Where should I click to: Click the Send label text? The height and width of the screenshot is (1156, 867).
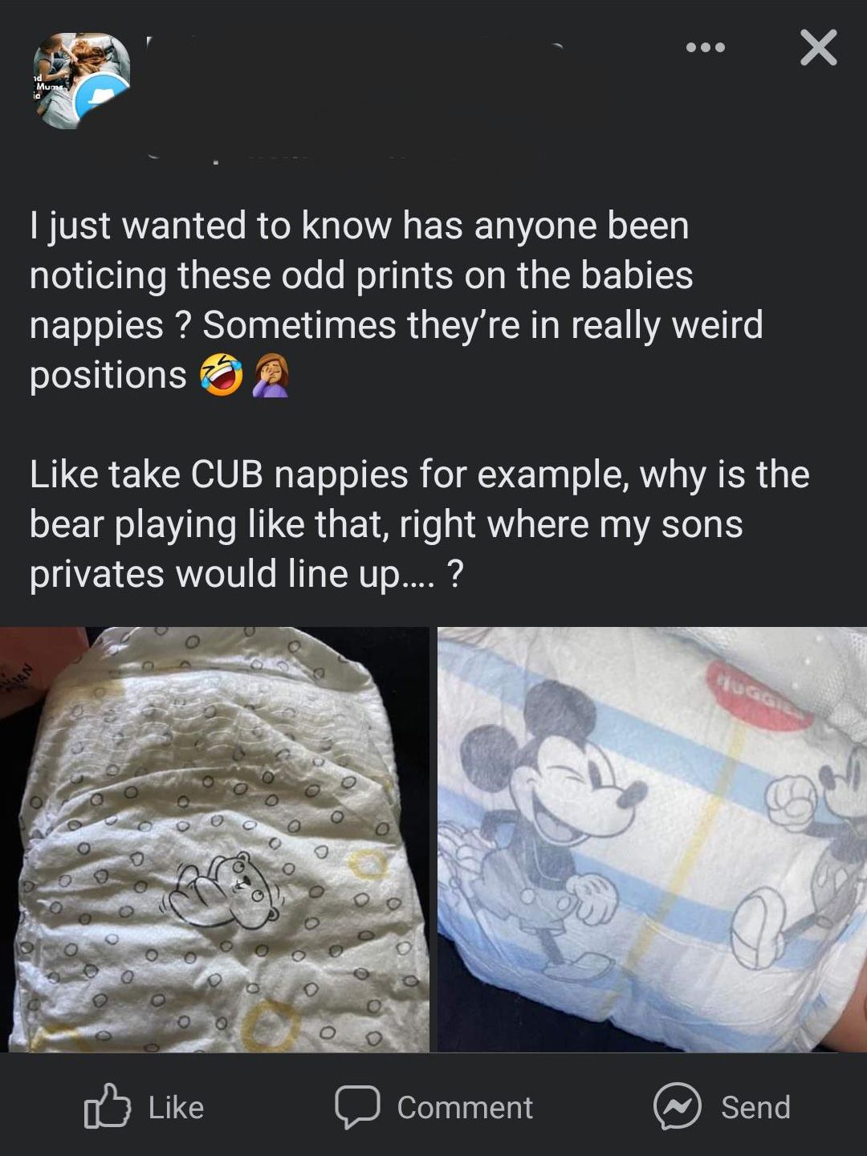click(755, 1108)
